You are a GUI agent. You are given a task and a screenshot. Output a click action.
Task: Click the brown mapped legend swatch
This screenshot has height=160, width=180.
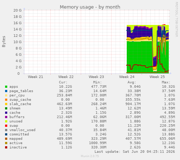click(6, 139)
